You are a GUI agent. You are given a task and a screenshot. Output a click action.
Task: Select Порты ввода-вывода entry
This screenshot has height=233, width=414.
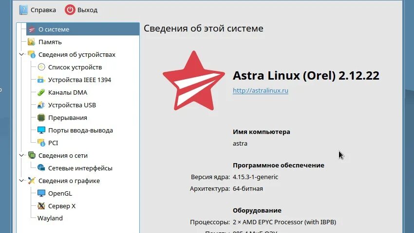(x=80, y=130)
